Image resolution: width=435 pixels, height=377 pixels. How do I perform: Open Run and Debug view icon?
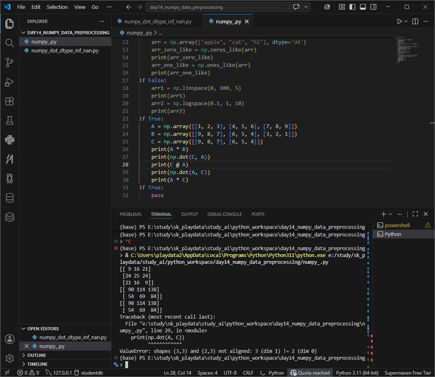[9, 82]
